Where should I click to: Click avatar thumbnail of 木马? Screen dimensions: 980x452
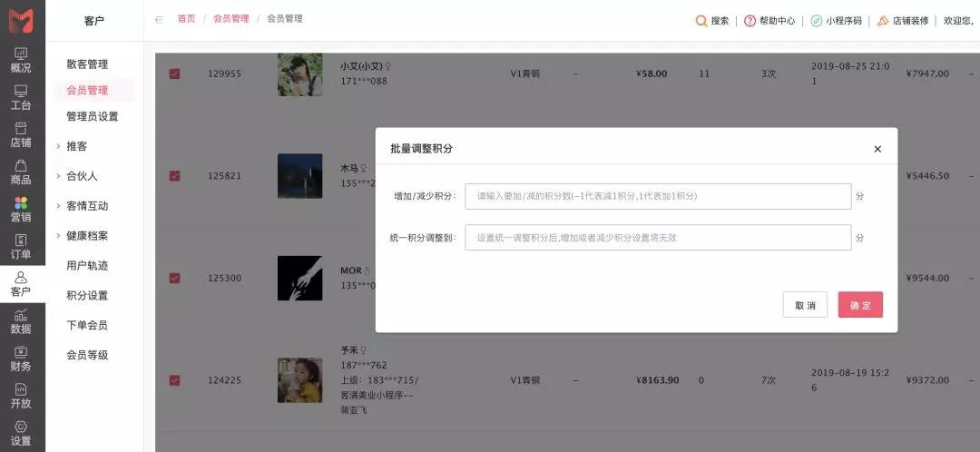(x=300, y=176)
